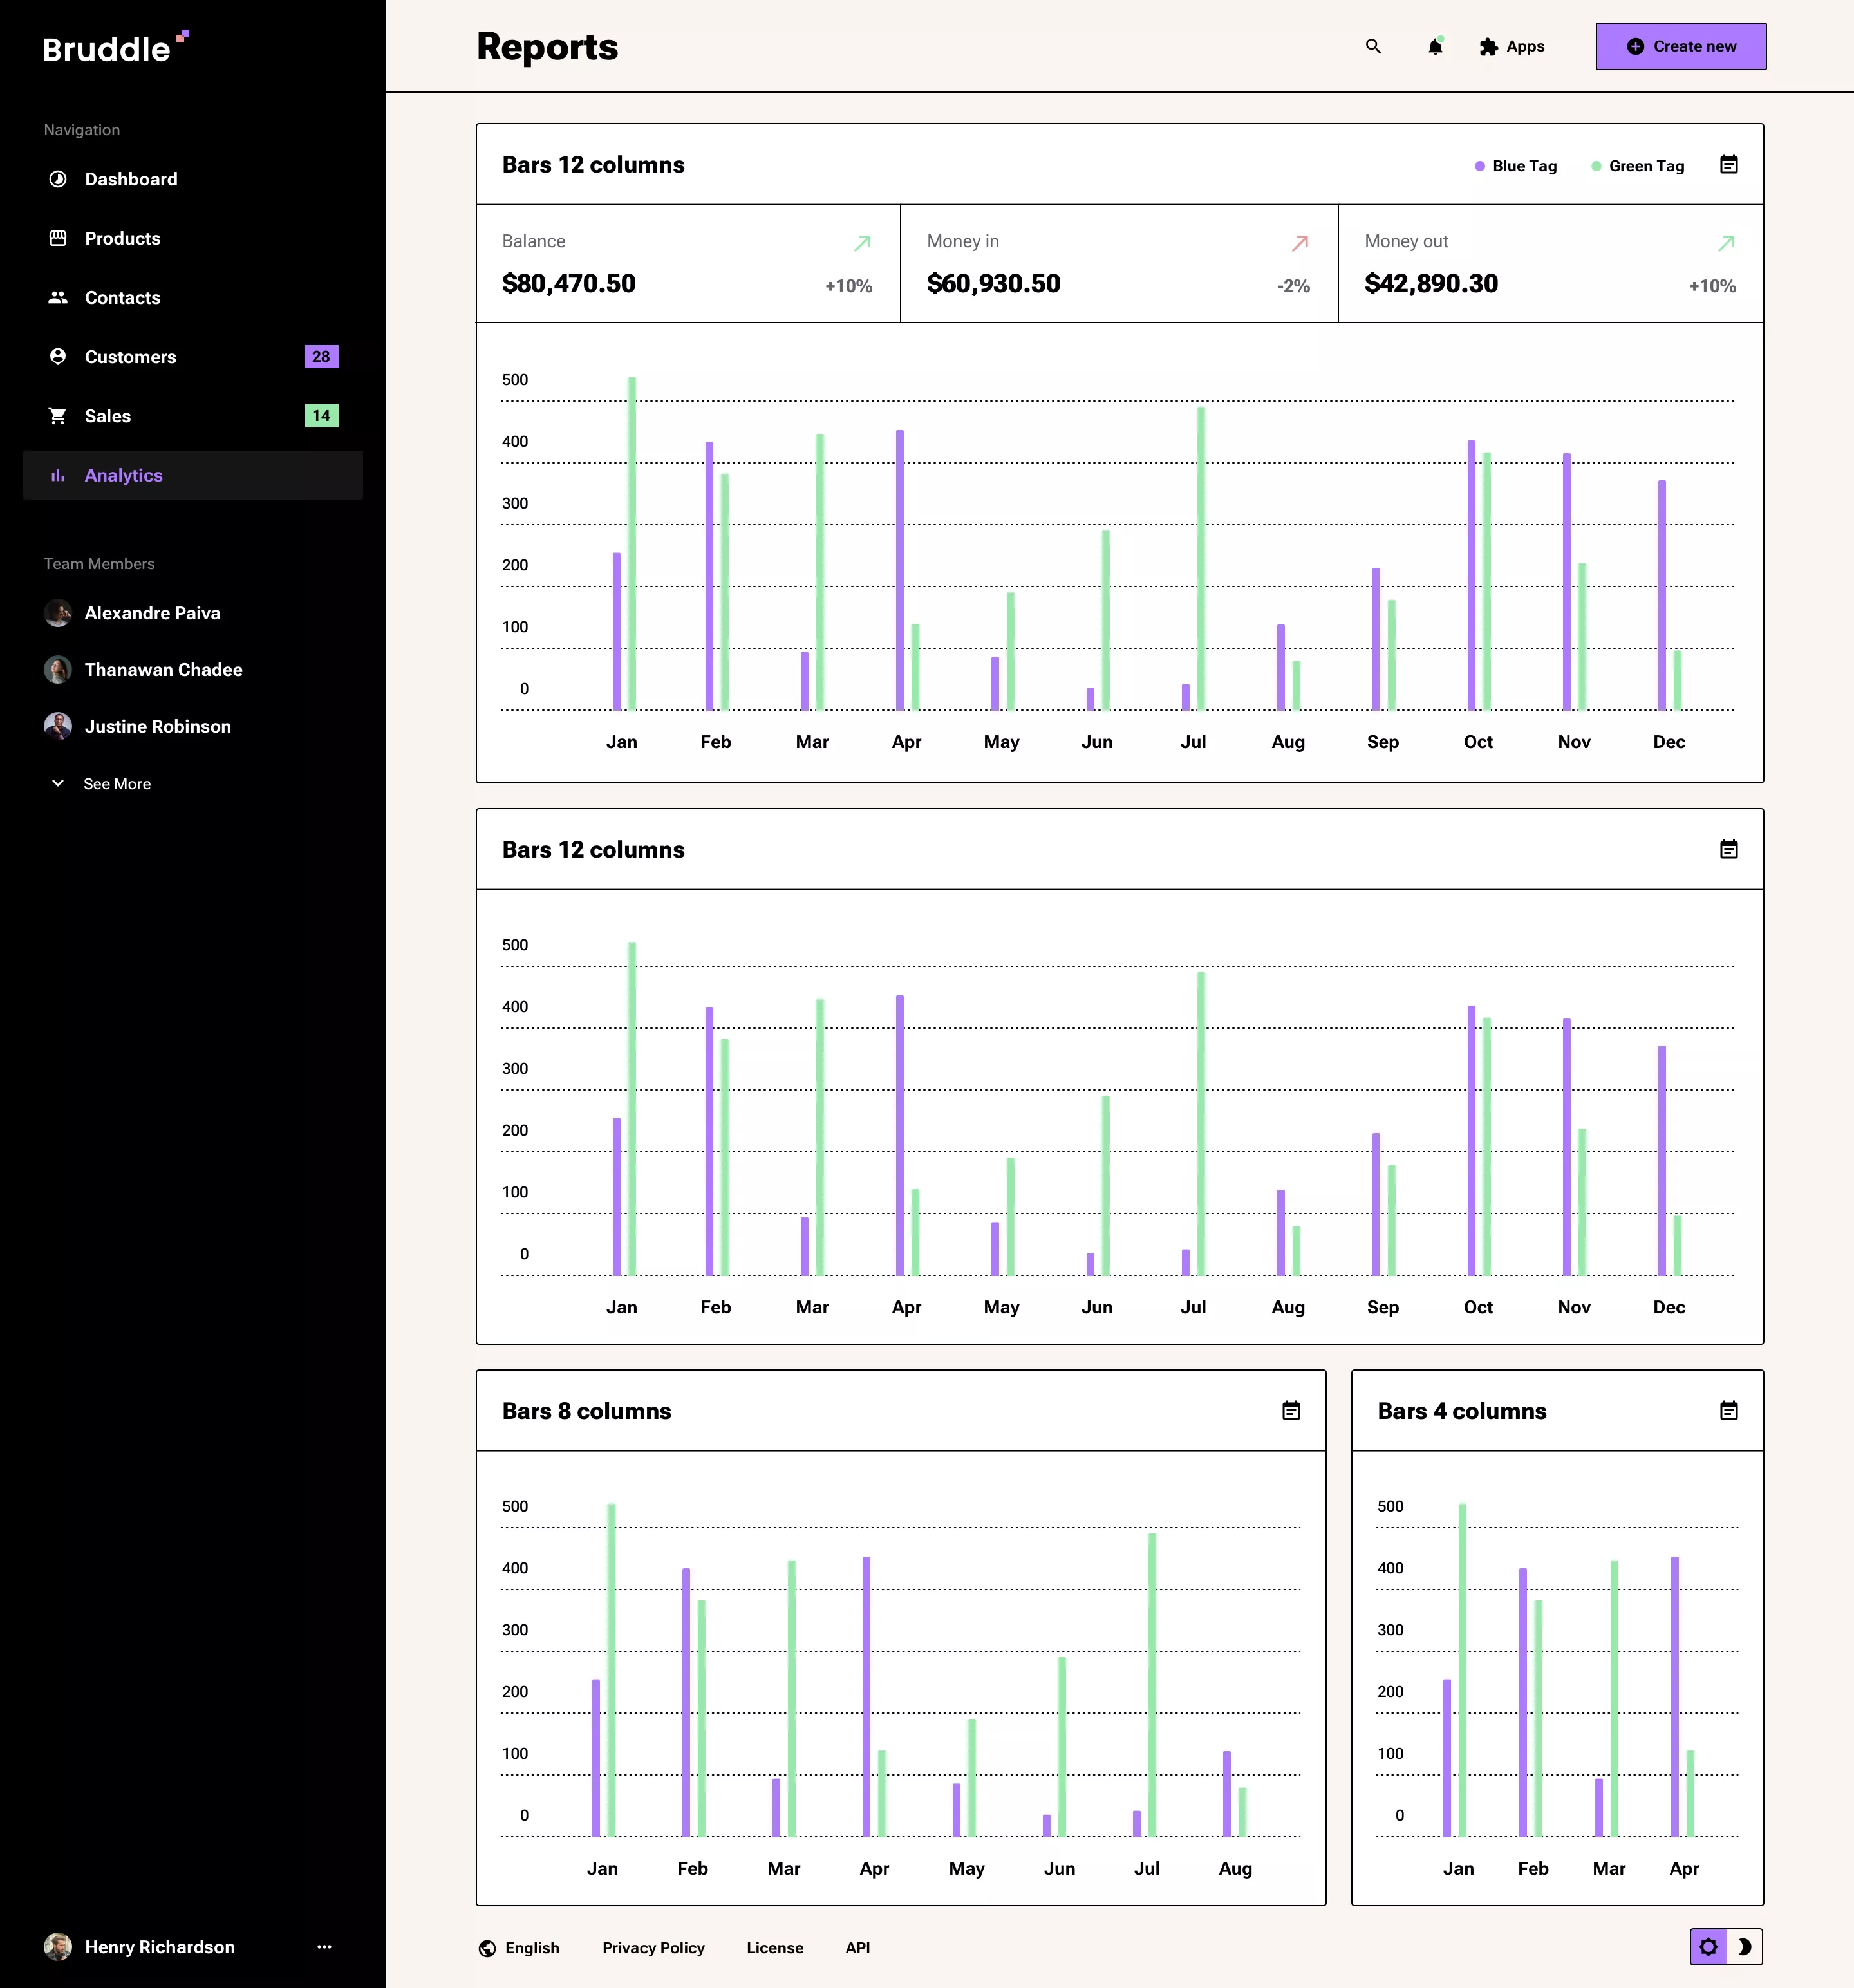Click the calendar icon on Bars 4 columns card
The image size is (1854, 1988).
tap(1730, 1411)
